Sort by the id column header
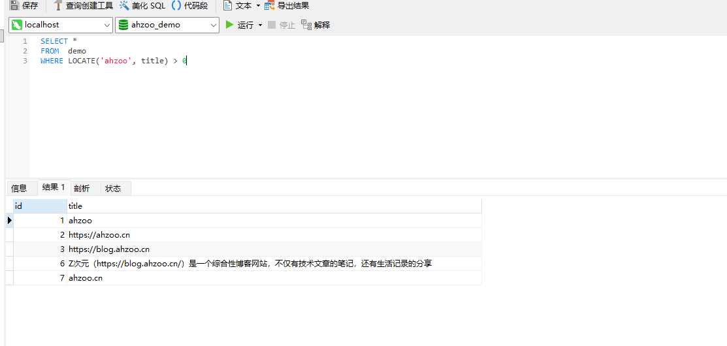 point(39,206)
